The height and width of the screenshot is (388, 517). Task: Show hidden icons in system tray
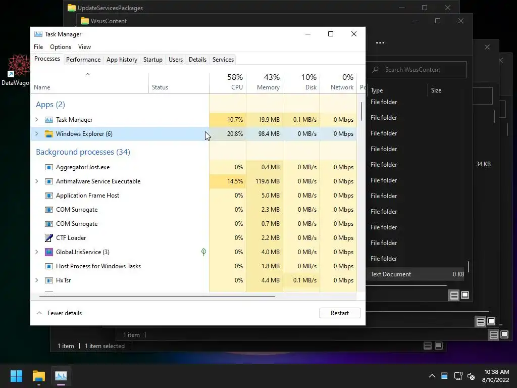pyautogui.click(x=432, y=376)
